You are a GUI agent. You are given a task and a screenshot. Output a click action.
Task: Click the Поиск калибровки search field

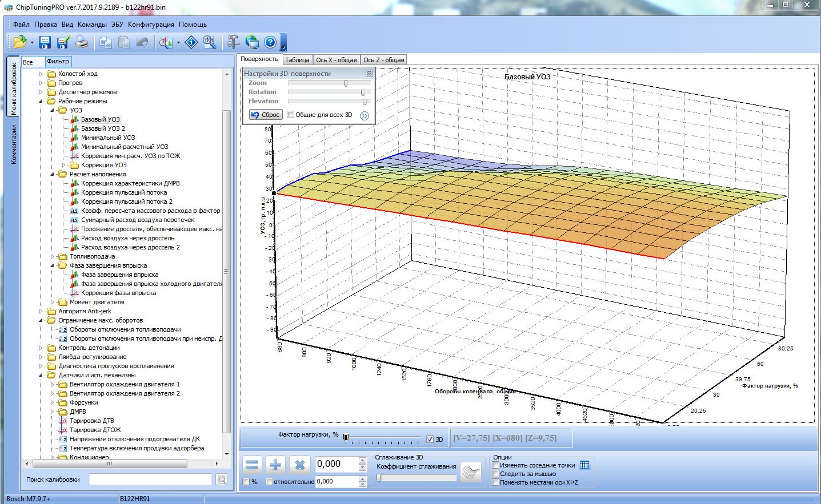pos(151,479)
